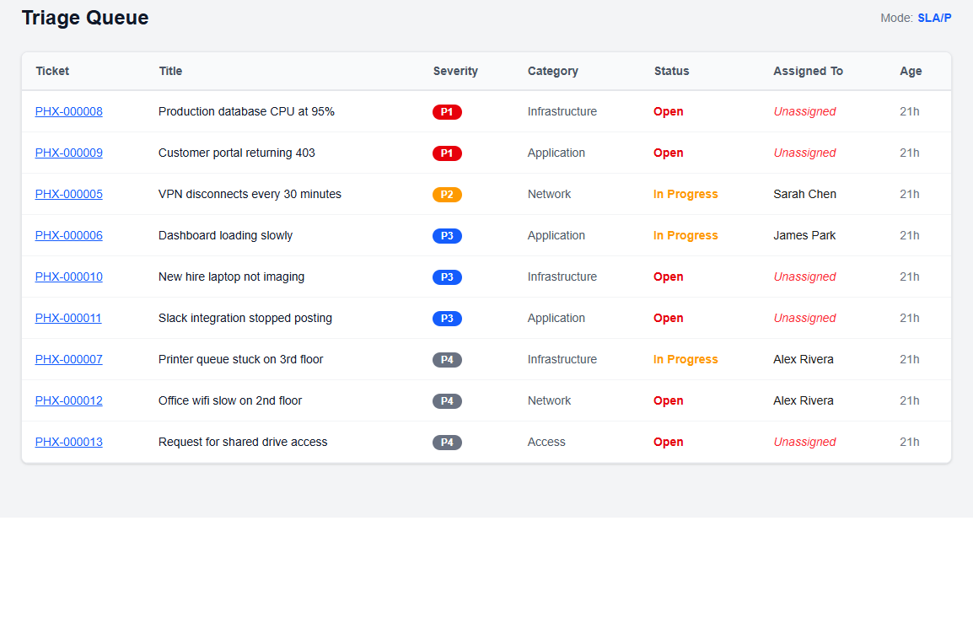Viewport: 973px width, 639px height.
Task: Select the P4 badge on the wifi ticket
Action: [447, 400]
